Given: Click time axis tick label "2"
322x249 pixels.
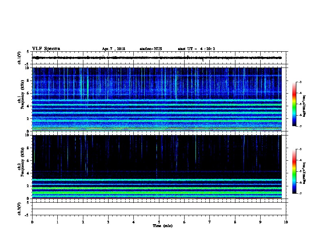Looking at the screenshot, I should click(83, 222).
